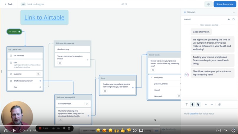Click the icon on Good afternoon. step
Screen dimensions: 238x134
pyautogui.click(x=87, y=104)
